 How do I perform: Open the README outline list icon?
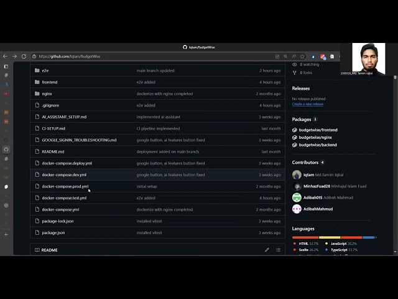tap(278, 250)
